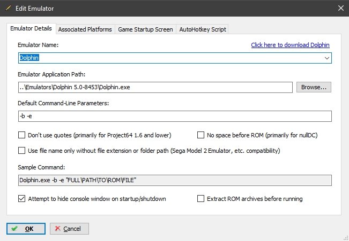Viewport: 349px width, 241px height.
Task: Click the Browse... button
Action: (x=314, y=87)
